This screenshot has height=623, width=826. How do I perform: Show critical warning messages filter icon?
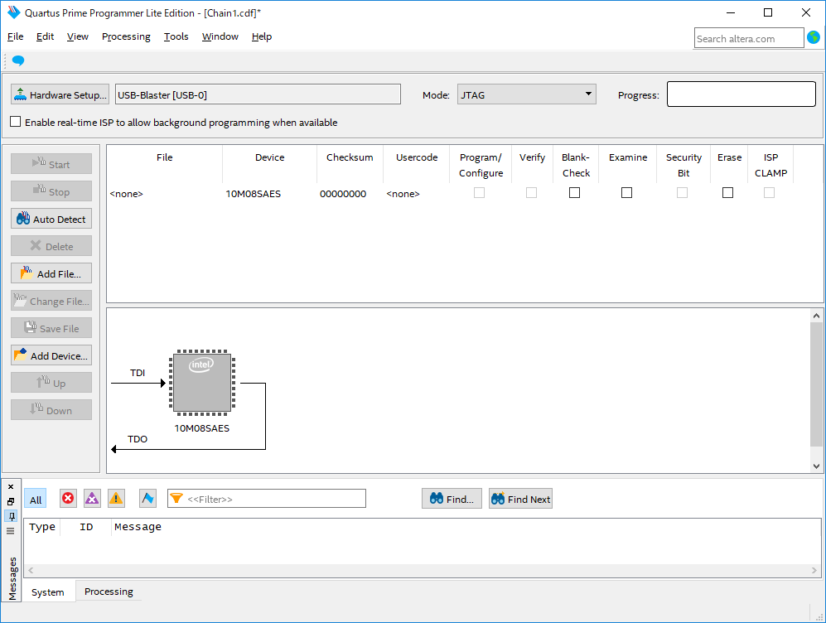tap(92, 498)
